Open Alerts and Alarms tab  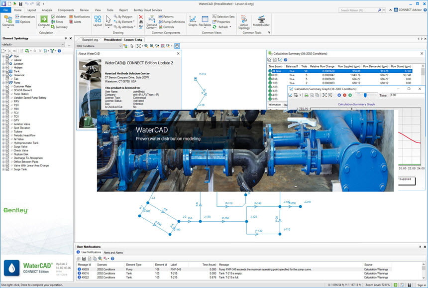[x=113, y=253]
